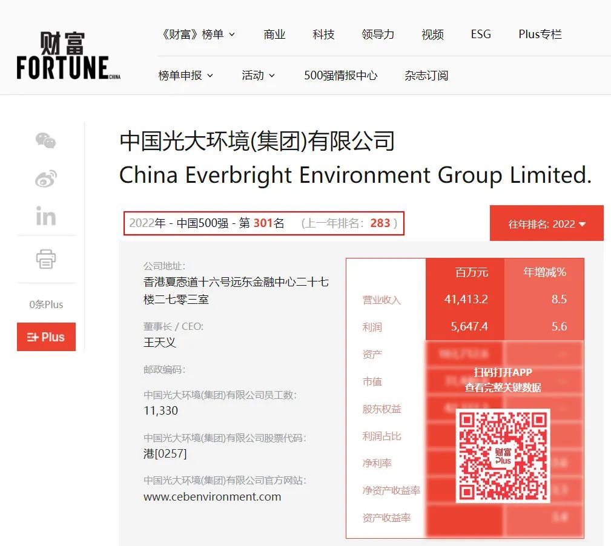Expand the 活动 dropdown menu
The width and height of the screenshot is (611, 546).
click(259, 76)
